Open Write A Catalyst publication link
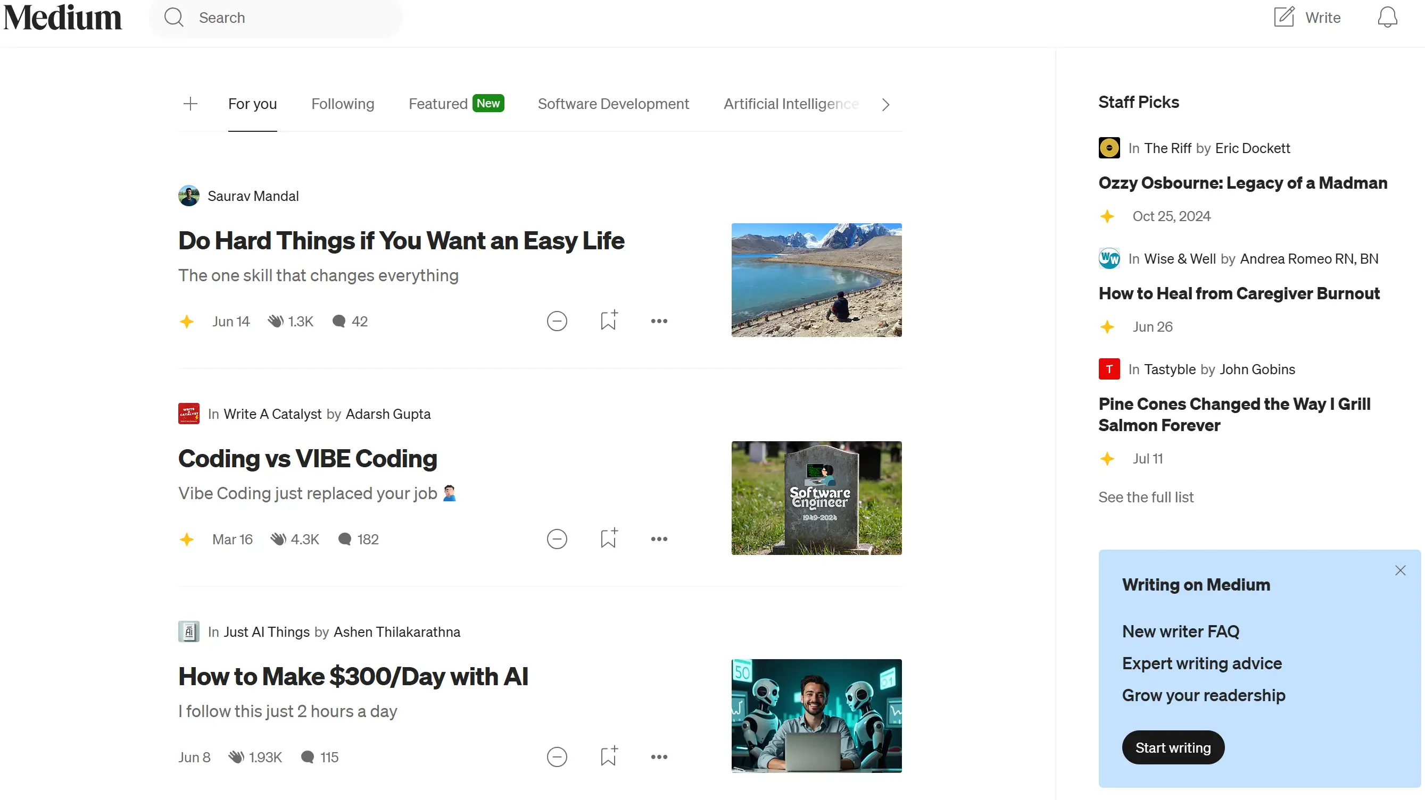The image size is (1425, 800). [272, 414]
